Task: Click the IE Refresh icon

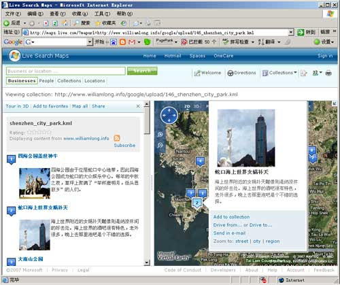Action: click(55, 23)
